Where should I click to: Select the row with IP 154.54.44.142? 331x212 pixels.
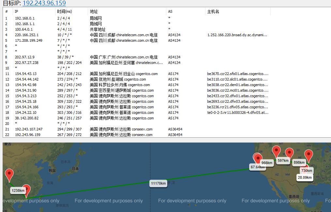137,79
